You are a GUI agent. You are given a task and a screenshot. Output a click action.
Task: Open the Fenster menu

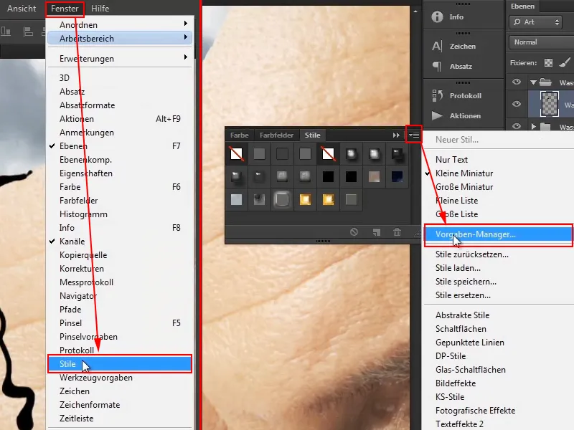[x=65, y=9]
